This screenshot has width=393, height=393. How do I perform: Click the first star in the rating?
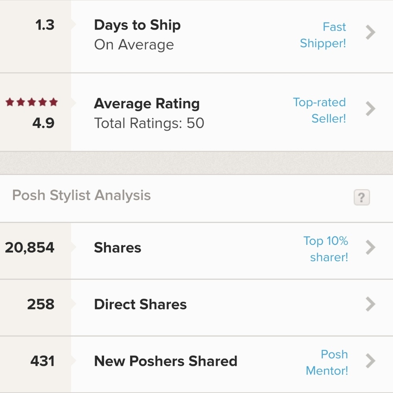coord(10,102)
